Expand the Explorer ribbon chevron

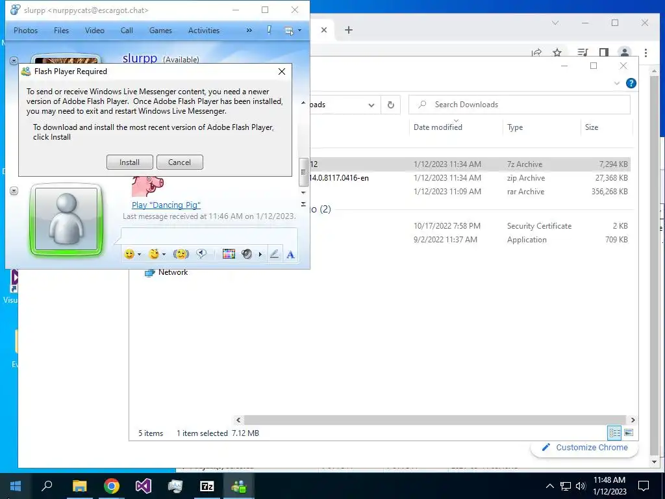tap(617, 84)
